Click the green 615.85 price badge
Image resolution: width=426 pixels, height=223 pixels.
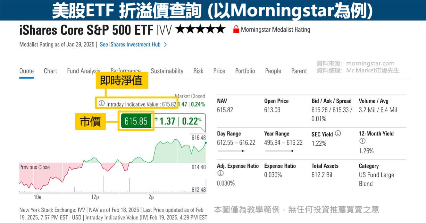pyautogui.click(x=136, y=121)
